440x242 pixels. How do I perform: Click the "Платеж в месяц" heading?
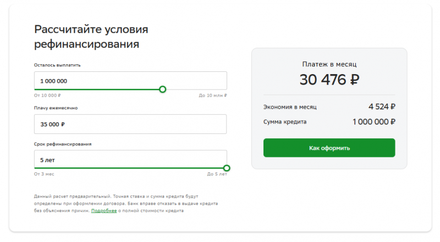pos(329,64)
